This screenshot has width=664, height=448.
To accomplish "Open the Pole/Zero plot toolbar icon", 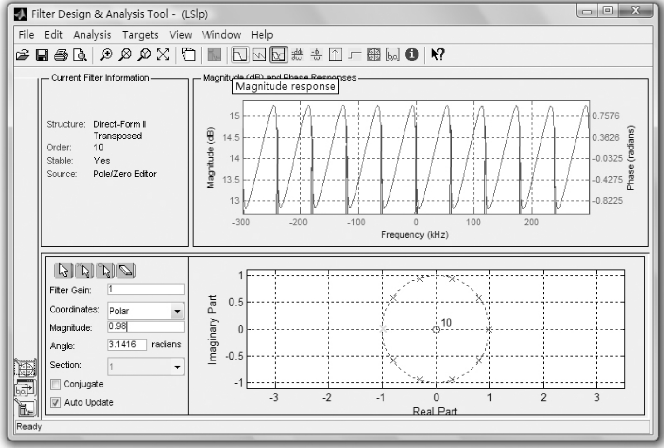I will (x=374, y=55).
